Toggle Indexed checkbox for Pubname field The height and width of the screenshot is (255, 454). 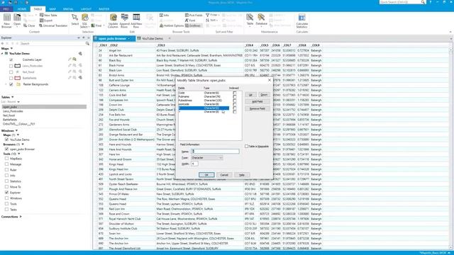click(x=235, y=96)
